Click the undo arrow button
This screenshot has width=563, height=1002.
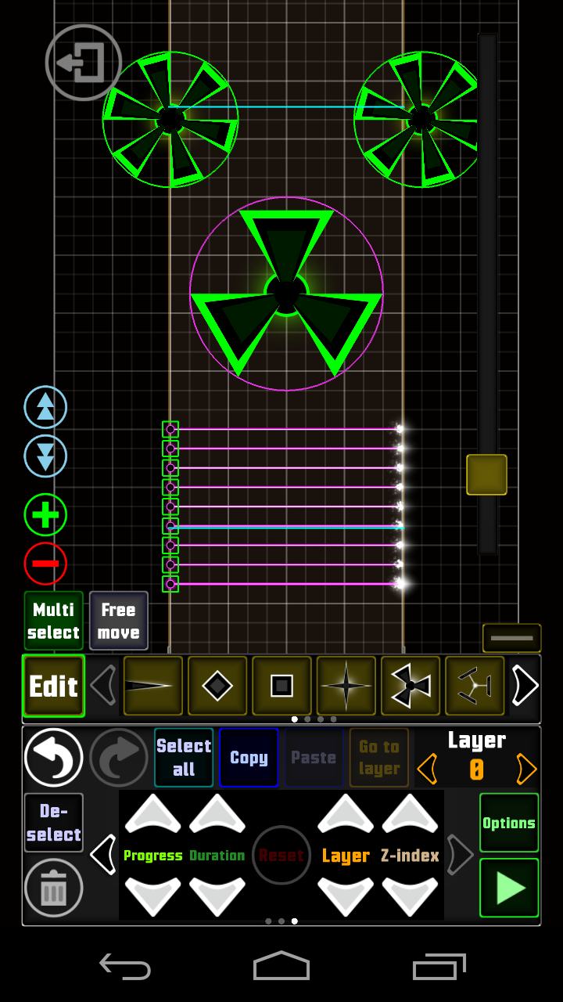click(53, 757)
